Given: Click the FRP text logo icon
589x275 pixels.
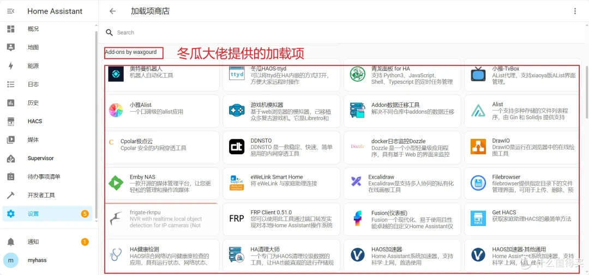Looking at the screenshot, I should pos(237,218).
